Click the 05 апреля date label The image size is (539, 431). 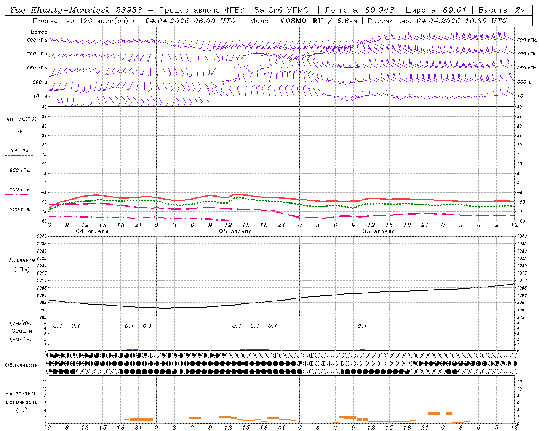point(235,231)
